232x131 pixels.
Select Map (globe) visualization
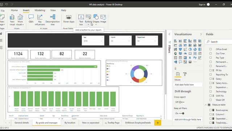[175, 53]
